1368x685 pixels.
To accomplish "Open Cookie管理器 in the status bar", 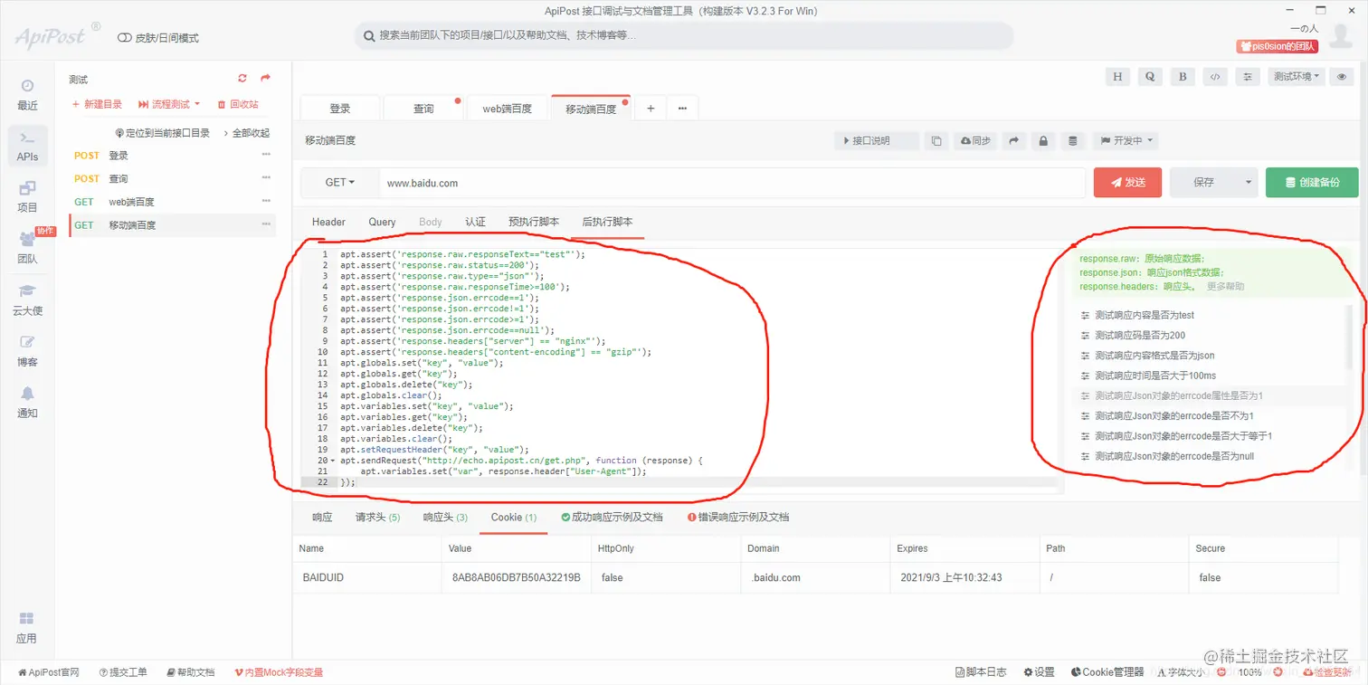I will [x=1107, y=672].
